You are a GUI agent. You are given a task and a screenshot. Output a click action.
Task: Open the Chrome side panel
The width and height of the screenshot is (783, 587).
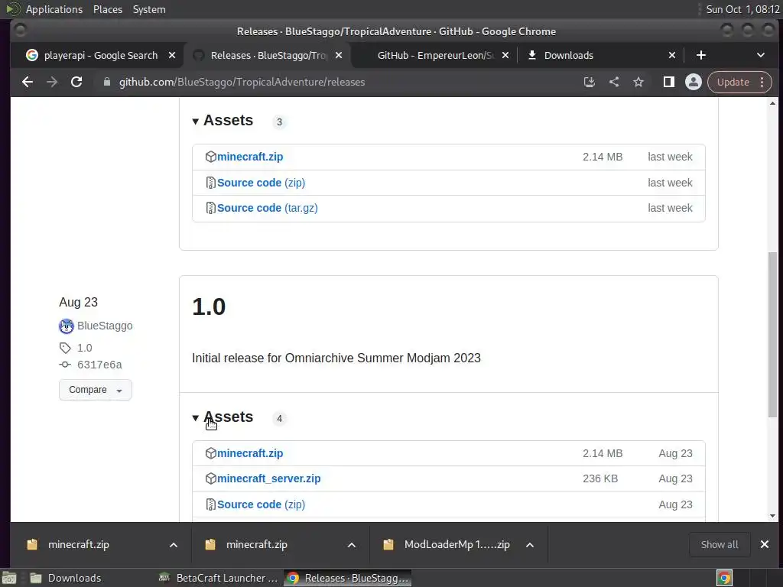pos(668,82)
